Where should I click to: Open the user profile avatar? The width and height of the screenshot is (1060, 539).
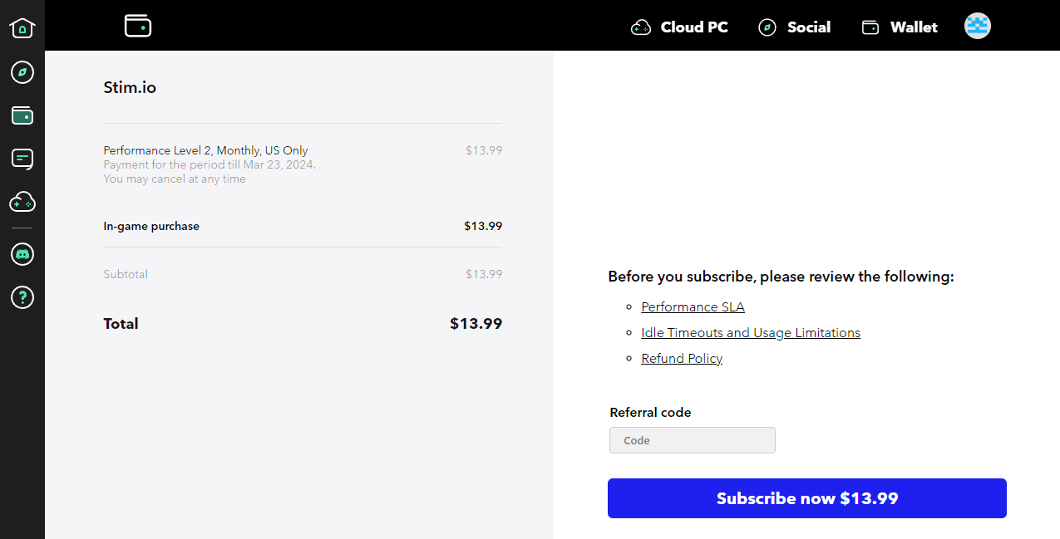tap(978, 27)
